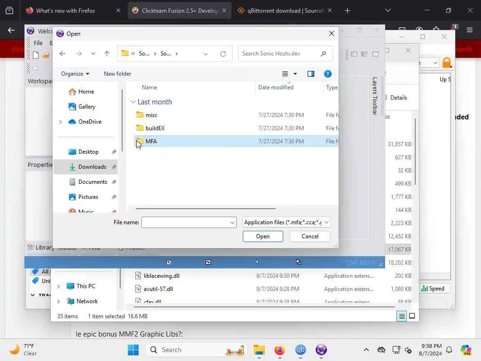Expand Network in Explorer tree
The image size is (481, 361).
pos(59,301)
